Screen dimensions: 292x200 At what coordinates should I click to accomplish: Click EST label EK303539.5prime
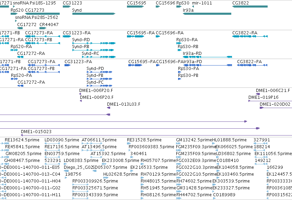(231, 181)
